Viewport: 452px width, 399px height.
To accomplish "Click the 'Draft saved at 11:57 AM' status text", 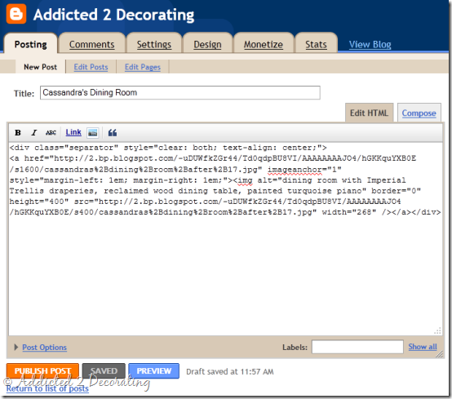I will coord(230,371).
